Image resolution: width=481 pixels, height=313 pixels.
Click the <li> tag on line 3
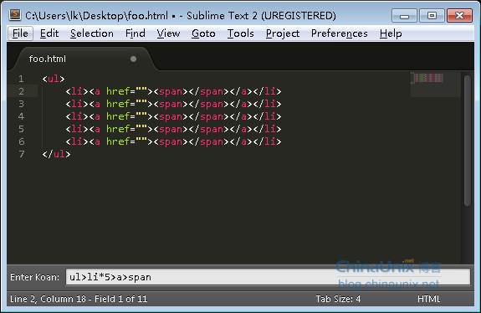77,104
